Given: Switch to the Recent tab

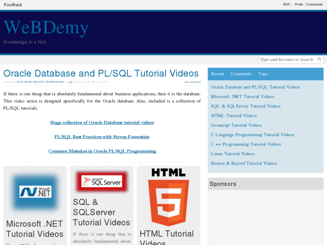Looking at the screenshot, I should click(x=217, y=74).
